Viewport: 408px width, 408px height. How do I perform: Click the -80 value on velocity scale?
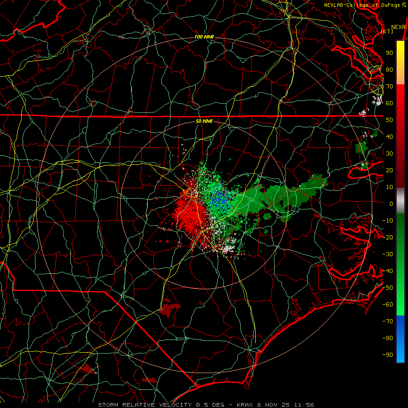(388, 338)
